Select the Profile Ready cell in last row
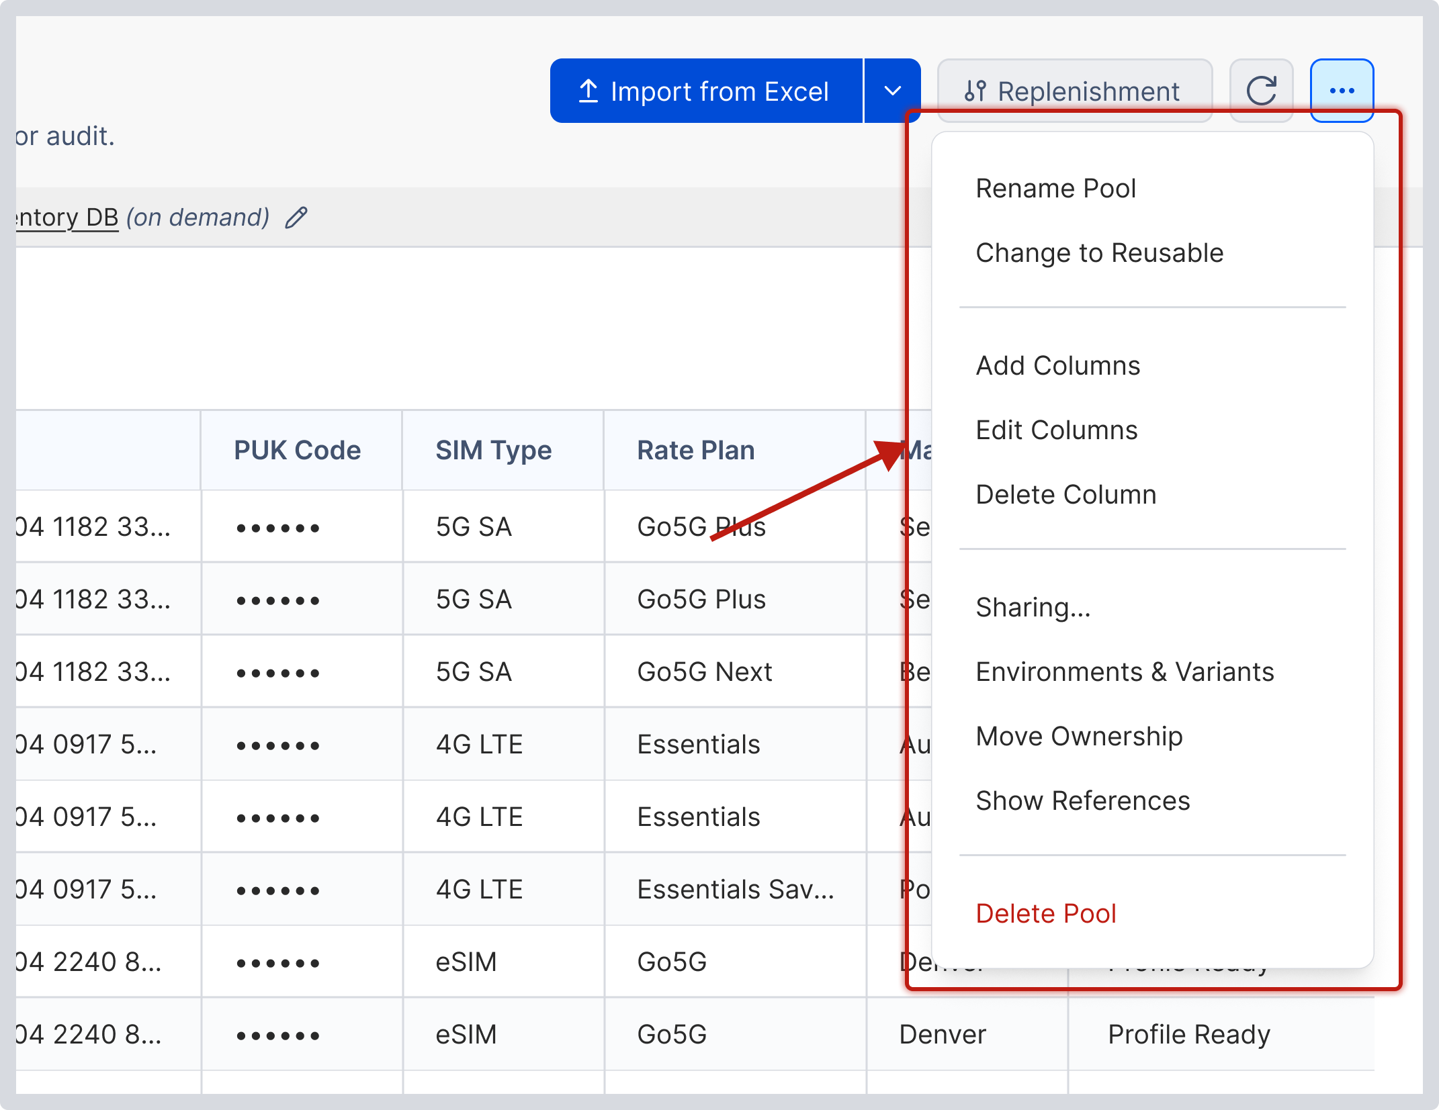The height and width of the screenshot is (1110, 1439). (x=1221, y=1035)
